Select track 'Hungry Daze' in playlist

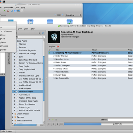[91, 75]
